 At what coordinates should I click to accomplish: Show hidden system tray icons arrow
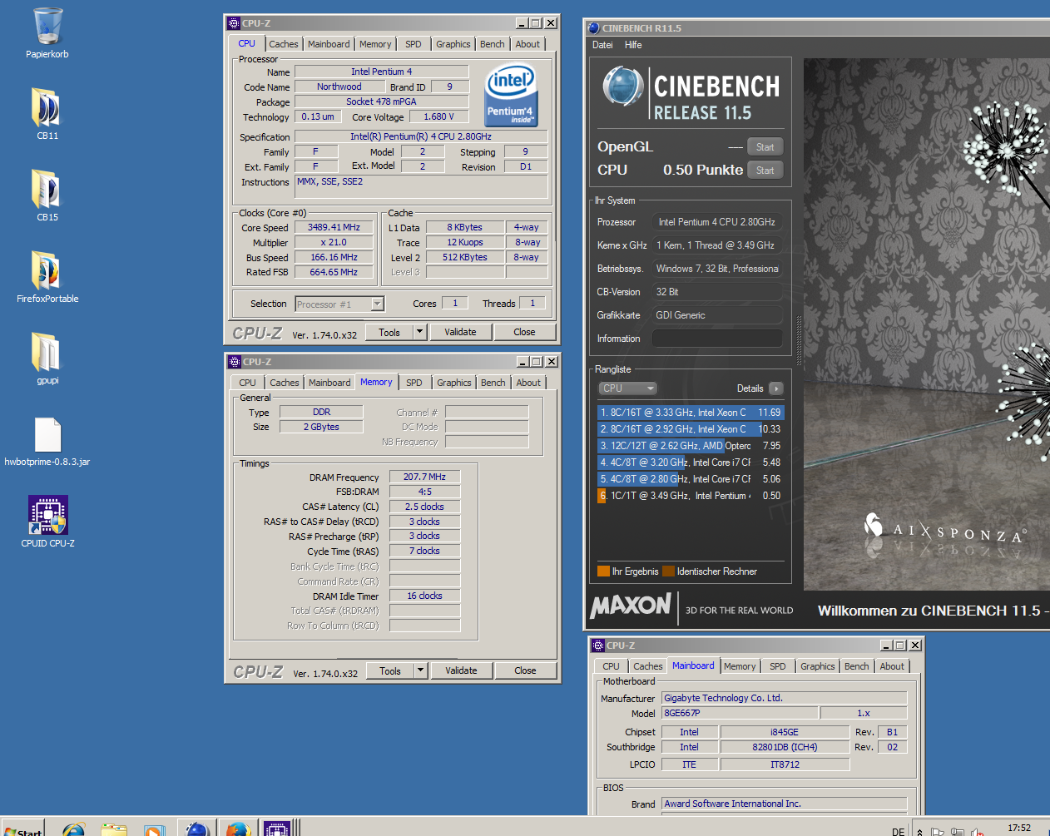[x=919, y=831]
